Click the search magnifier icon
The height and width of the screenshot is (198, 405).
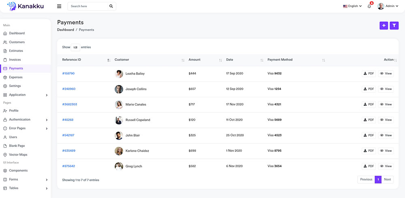click(111, 6)
